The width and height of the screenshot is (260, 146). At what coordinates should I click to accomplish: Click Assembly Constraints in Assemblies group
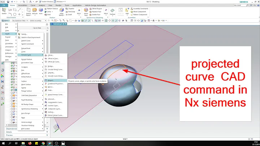[139, 9]
